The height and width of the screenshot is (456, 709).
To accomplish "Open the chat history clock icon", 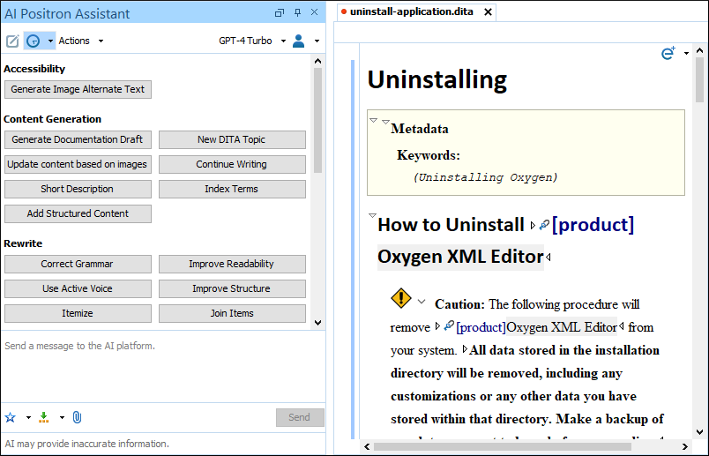I will click(x=33, y=41).
